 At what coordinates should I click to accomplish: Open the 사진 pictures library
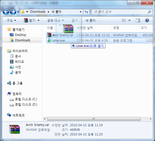click(18, 67)
